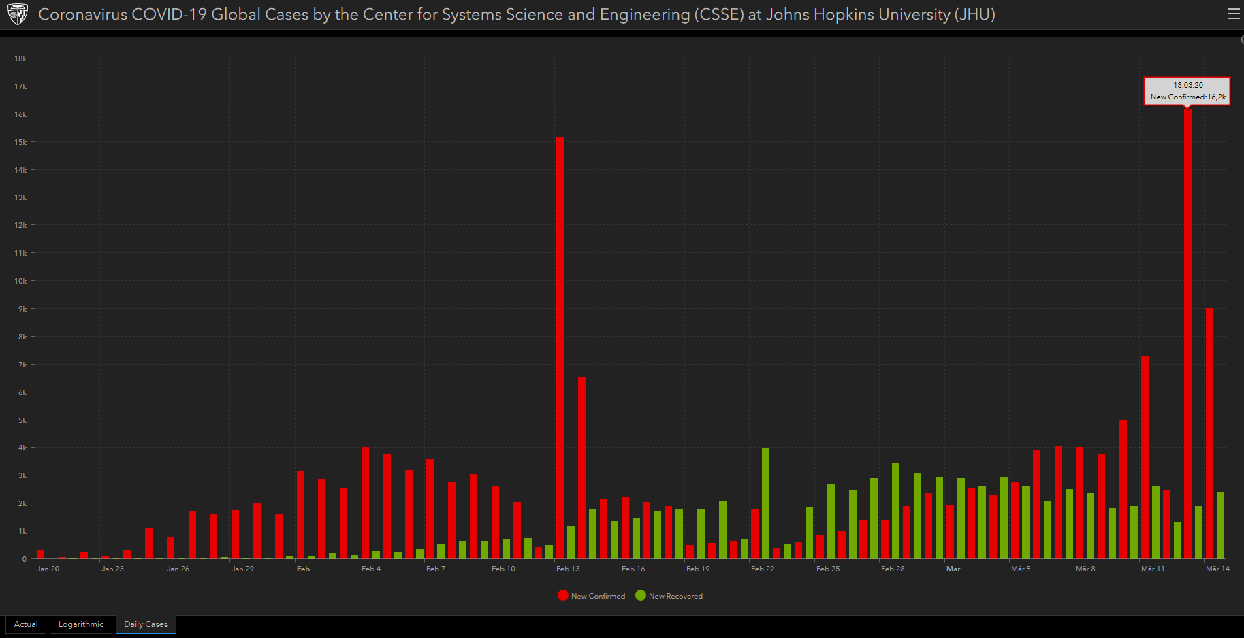Click the red New Confirmed legend circle
The image size is (1244, 638).
(x=562, y=596)
